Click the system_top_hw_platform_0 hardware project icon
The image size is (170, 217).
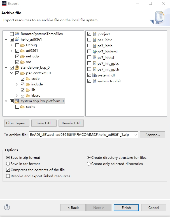tap(17, 101)
